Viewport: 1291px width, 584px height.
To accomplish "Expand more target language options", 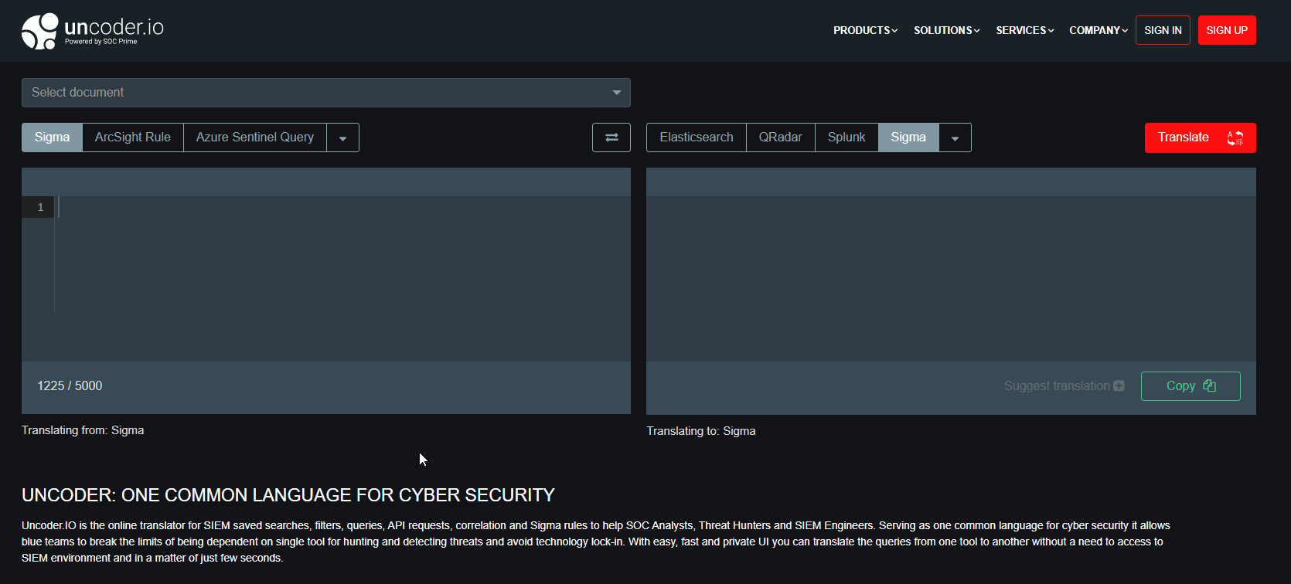I will point(955,138).
